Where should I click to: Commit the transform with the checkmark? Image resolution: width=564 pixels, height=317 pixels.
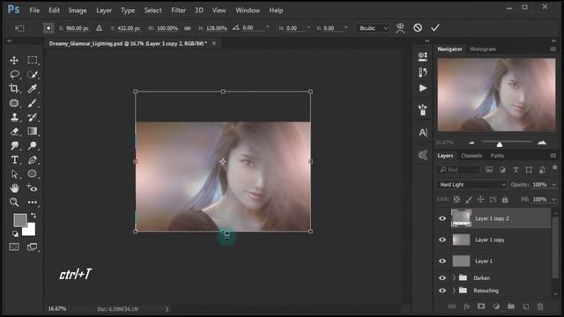click(x=435, y=27)
